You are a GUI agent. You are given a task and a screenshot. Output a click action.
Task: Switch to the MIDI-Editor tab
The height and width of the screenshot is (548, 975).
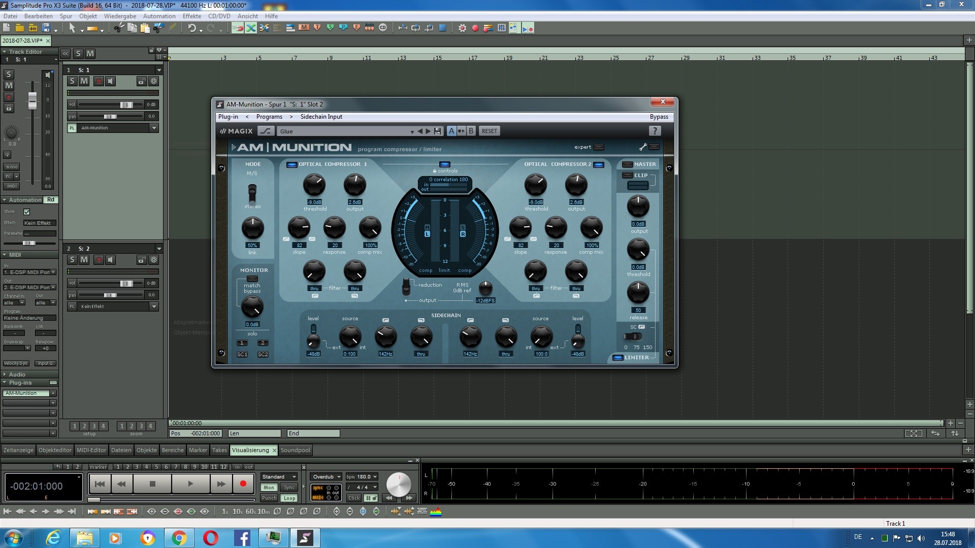point(91,450)
